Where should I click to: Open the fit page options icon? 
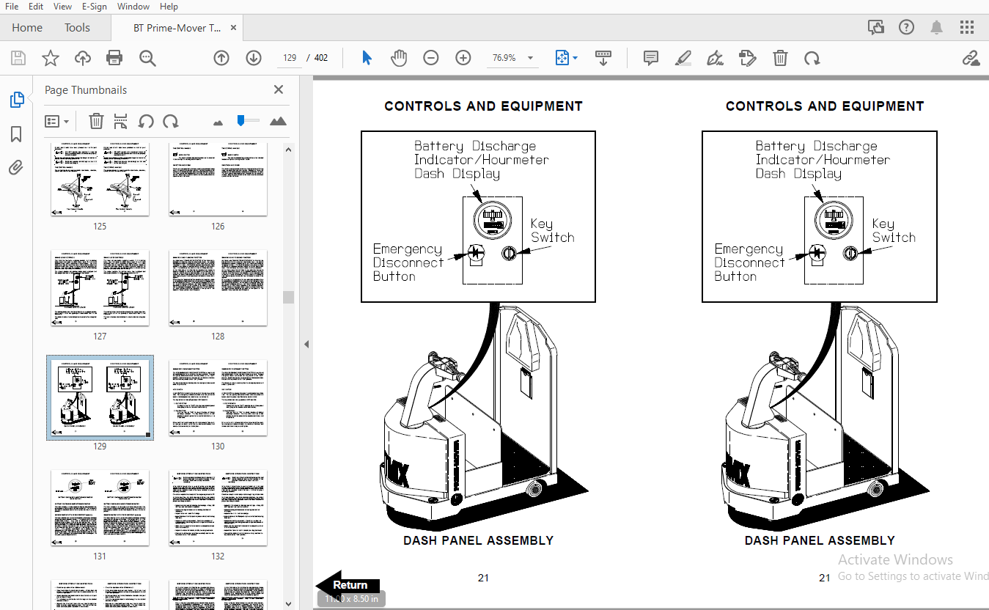click(x=567, y=58)
